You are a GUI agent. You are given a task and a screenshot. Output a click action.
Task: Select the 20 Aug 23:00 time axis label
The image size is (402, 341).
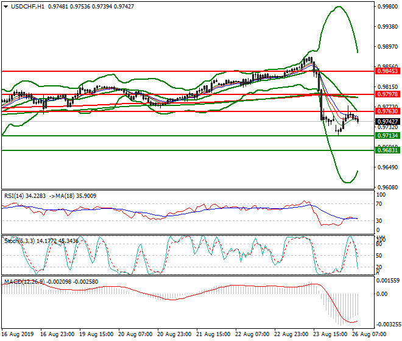[x=174, y=334]
